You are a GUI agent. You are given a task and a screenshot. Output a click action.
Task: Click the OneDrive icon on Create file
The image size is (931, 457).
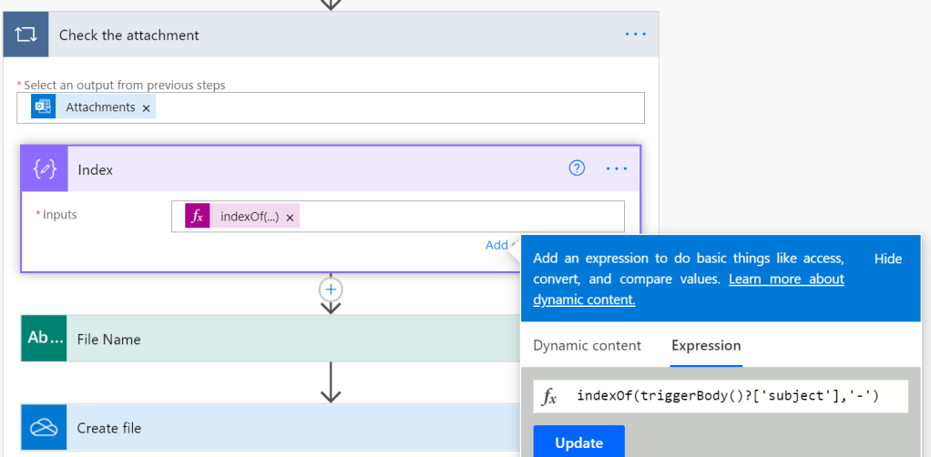(x=45, y=428)
